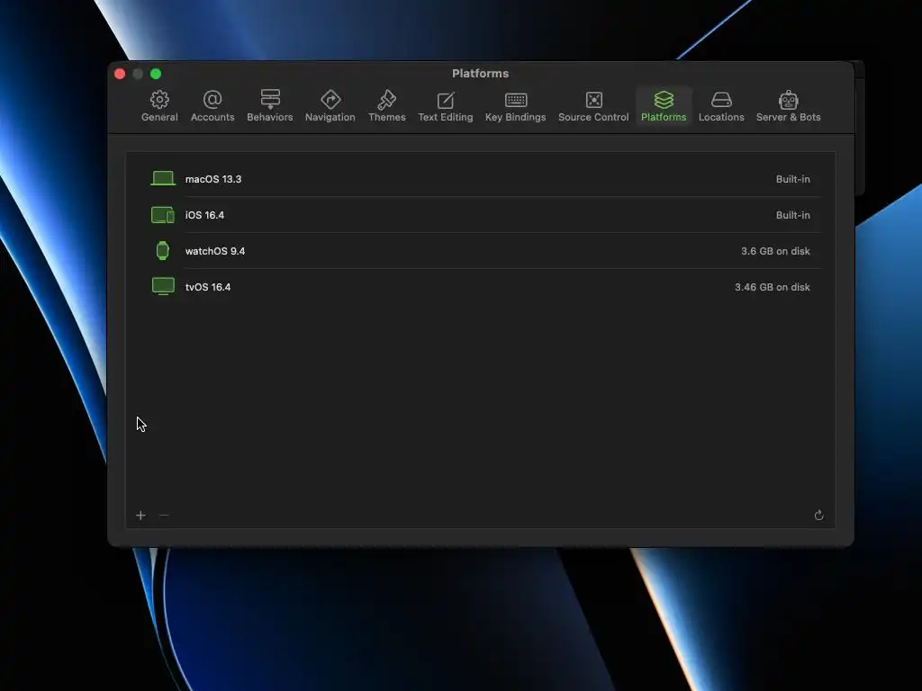Close the Platforms window
Image resolution: width=922 pixels, height=691 pixels.
pos(120,74)
